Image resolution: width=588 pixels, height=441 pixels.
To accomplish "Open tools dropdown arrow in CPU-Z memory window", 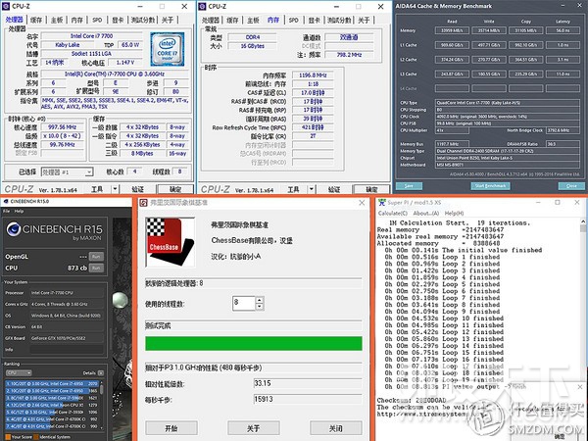I will pyautogui.click(x=312, y=189).
